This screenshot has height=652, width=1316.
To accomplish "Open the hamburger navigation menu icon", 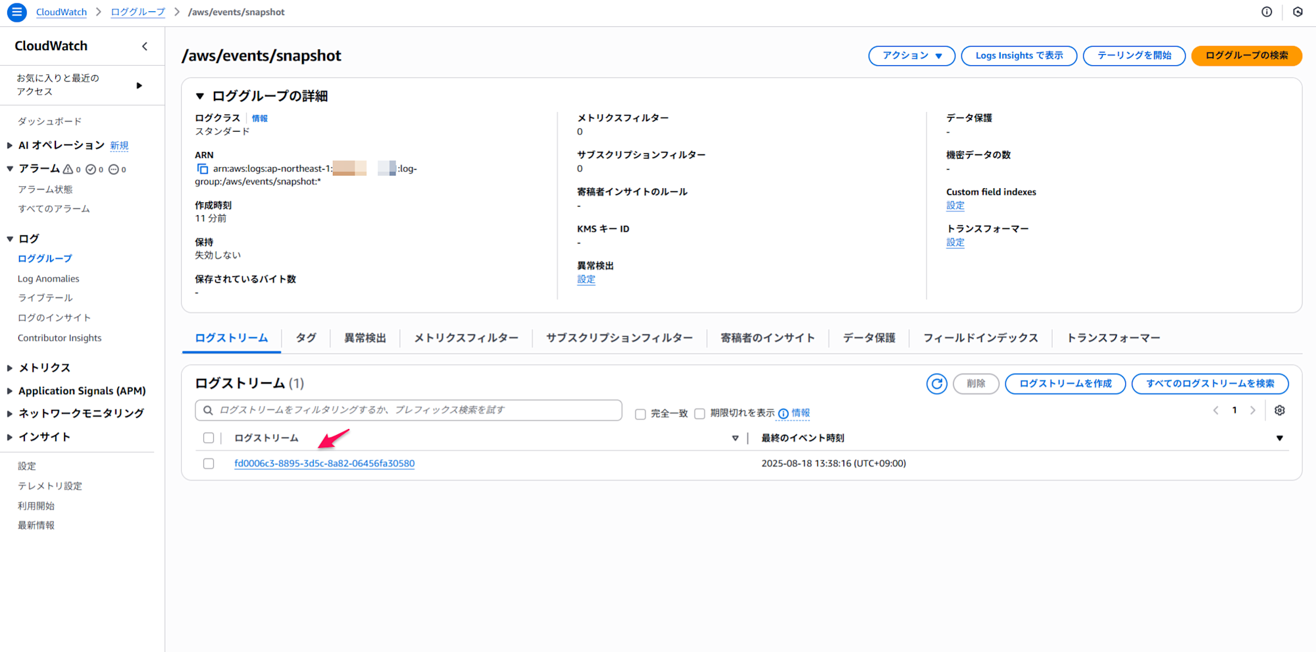I will point(16,12).
